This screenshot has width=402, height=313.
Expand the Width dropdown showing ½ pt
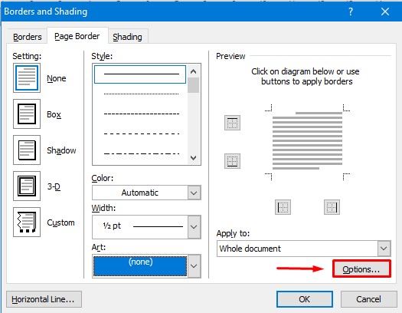146,227
